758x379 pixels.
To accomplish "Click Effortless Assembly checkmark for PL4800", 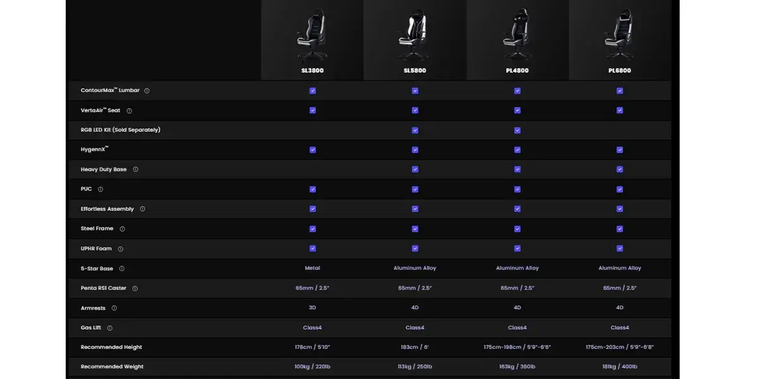I will pos(517,209).
